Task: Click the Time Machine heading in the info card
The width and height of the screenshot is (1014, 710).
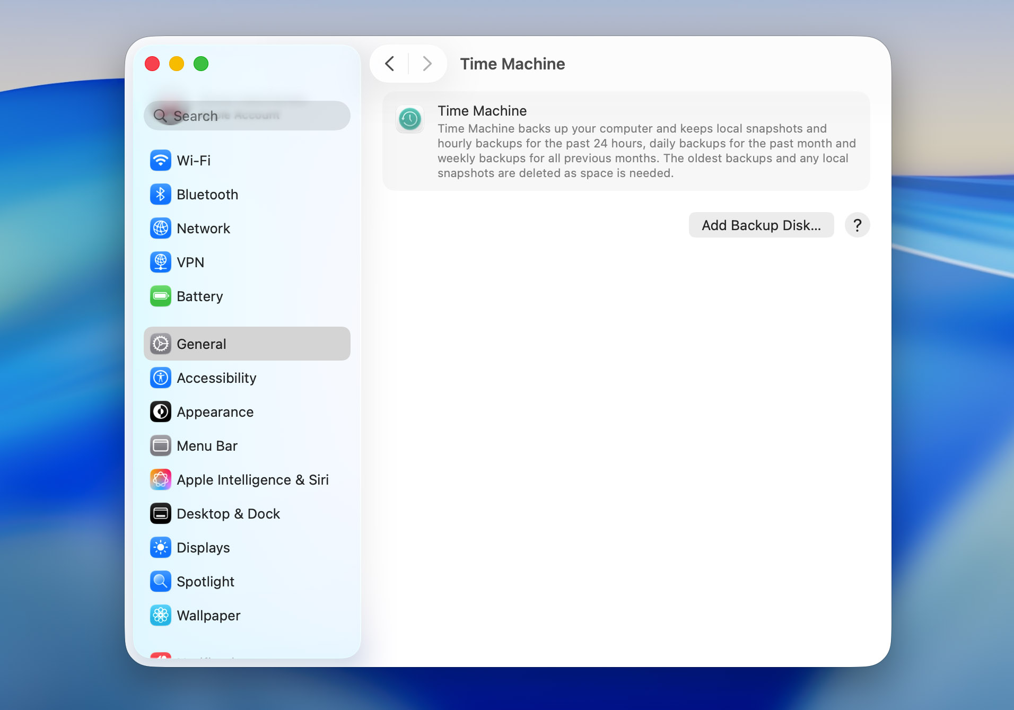Action: click(x=482, y=111)
